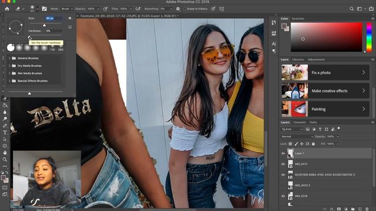Filter layers by type layers icon
This screenshot has height=211, width=376.
[320, 129]
